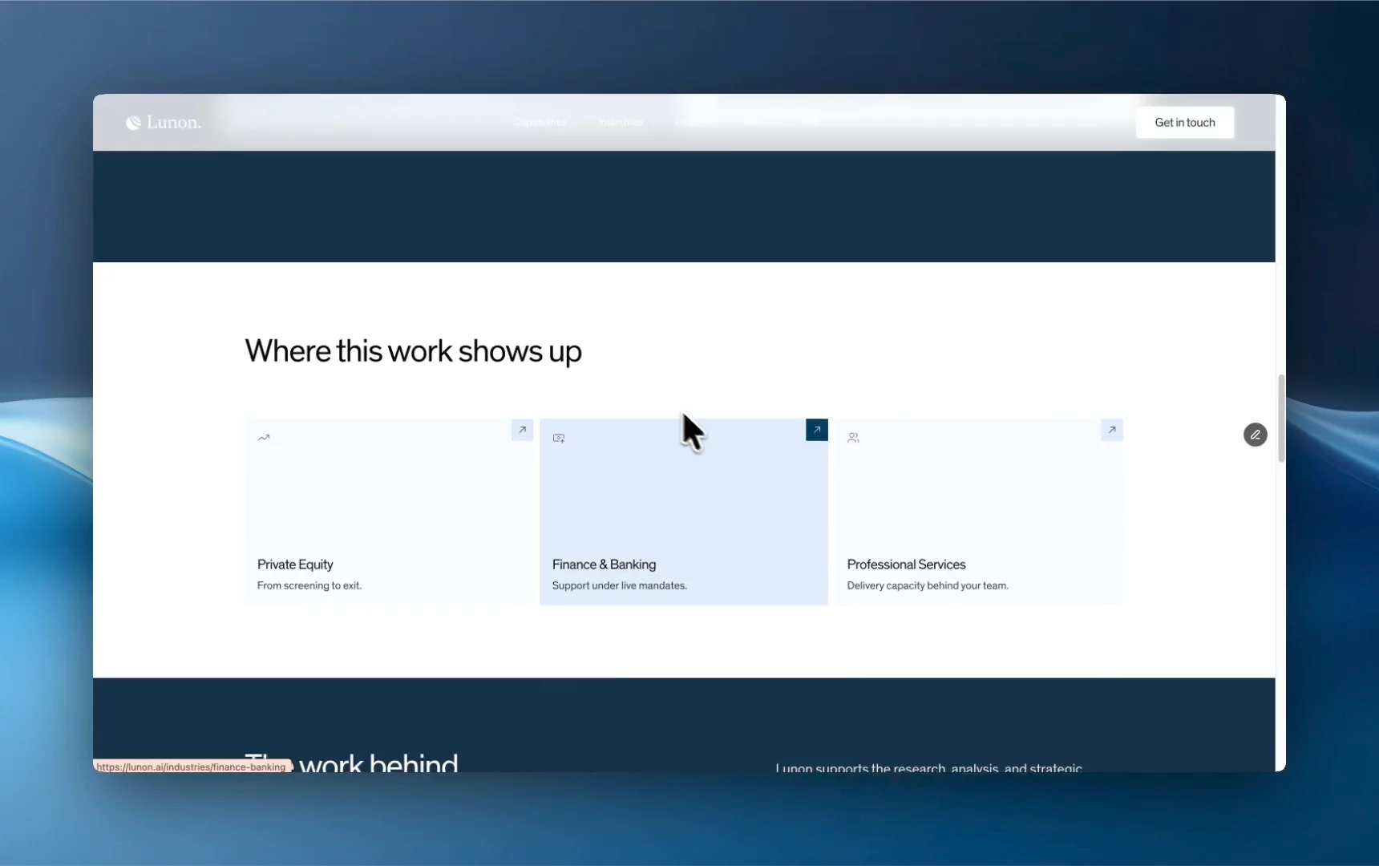Open the Private Equity title link
This screenshot has width=1379, height=866.
(x=295, y=565)
